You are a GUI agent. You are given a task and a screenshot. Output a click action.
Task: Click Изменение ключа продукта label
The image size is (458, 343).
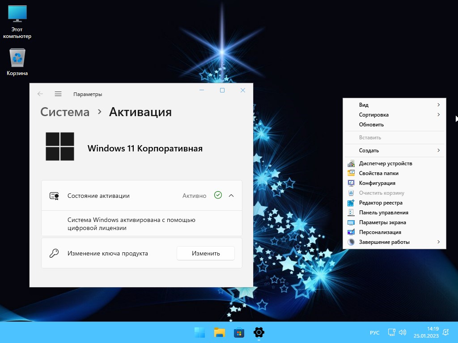[x=107, y=253]
